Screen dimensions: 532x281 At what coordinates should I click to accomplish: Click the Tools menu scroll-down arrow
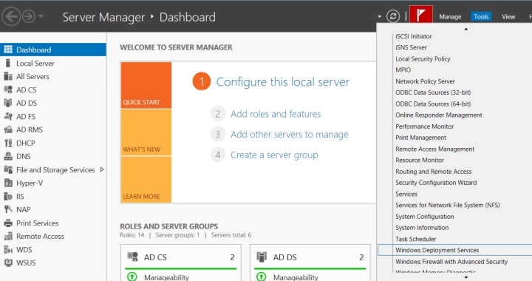[x=465, y=277]
